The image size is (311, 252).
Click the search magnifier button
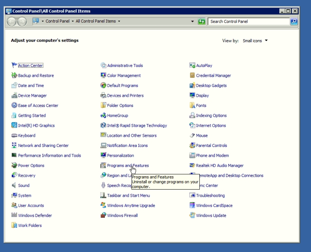tap(294, 21)
